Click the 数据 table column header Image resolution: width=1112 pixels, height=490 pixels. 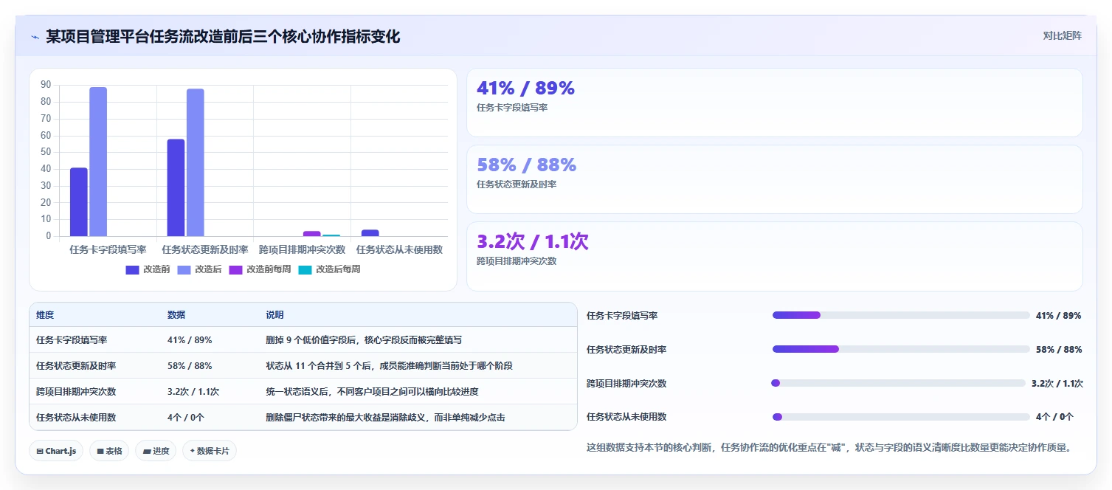pyautogui.click(x=176, y=315)
